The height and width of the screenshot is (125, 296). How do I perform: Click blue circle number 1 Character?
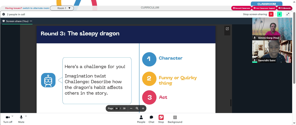pyautogui.click(x=149, y=59)
